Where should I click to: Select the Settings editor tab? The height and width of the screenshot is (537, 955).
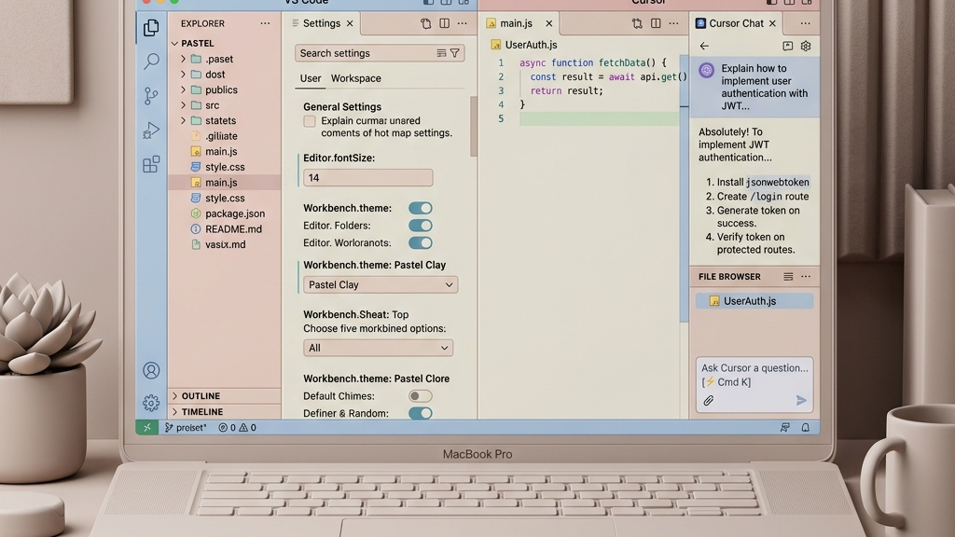[x=322, y=23]
